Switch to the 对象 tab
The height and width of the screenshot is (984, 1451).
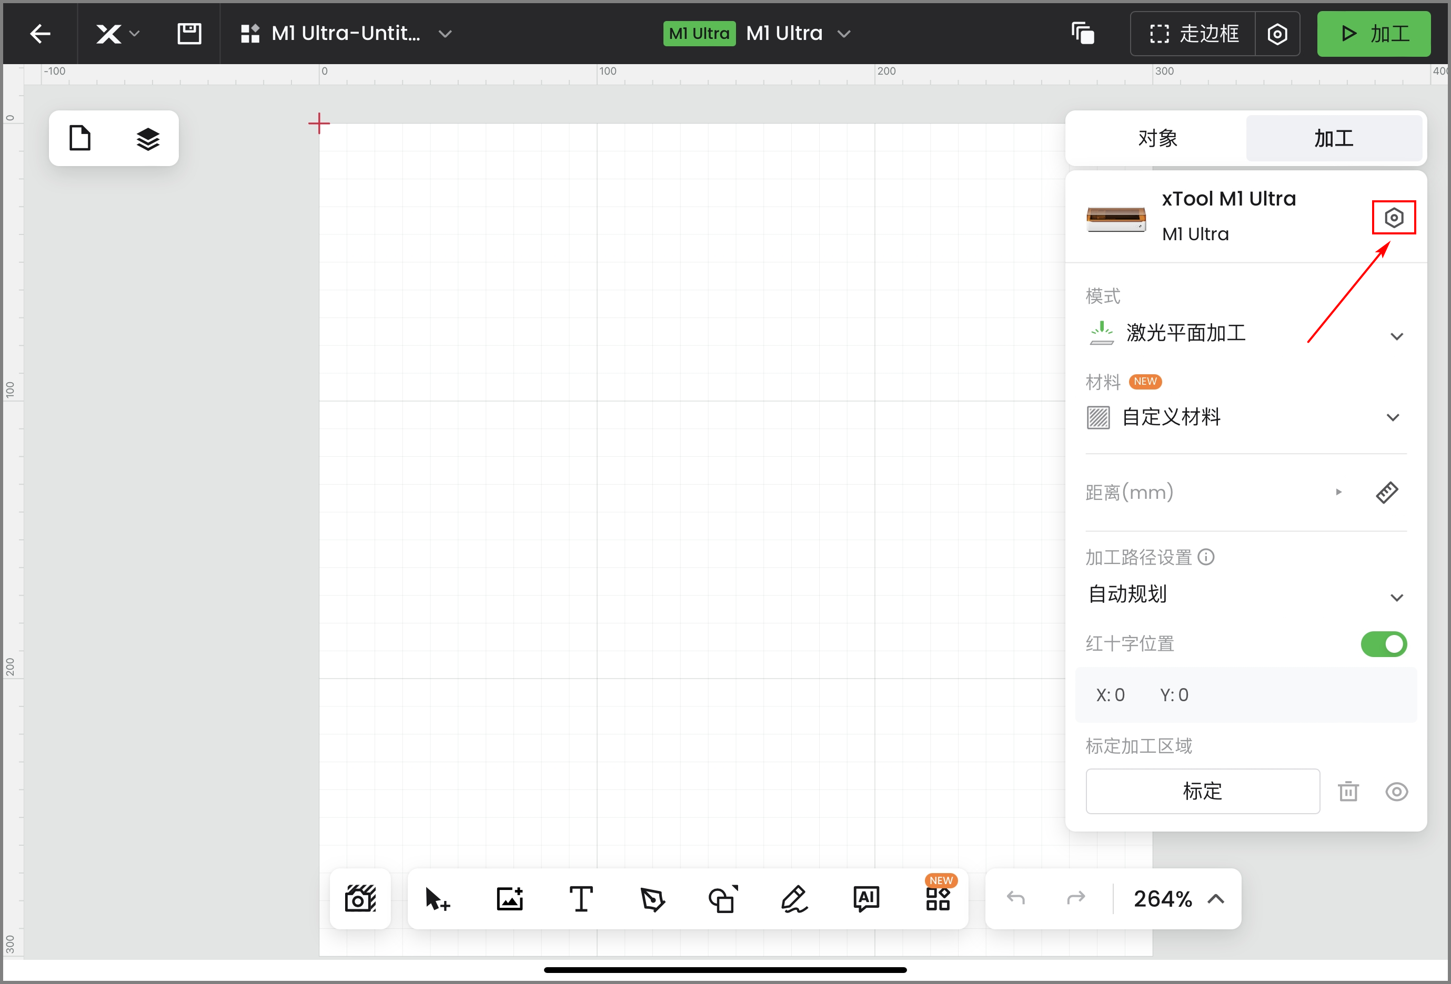pyautogui.click(x=1157, y=138)
